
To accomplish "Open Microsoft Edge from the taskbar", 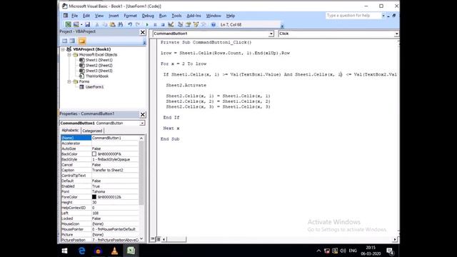I will coord(82,251).
